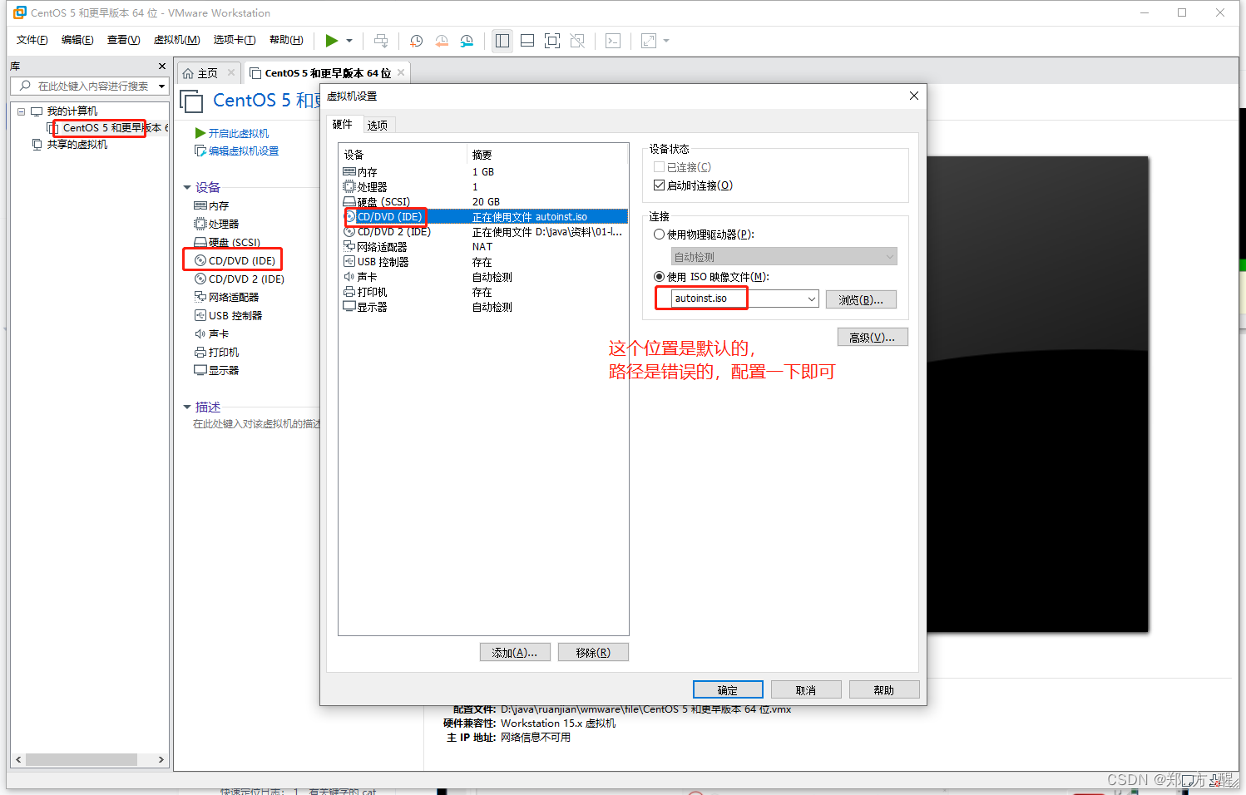Click 网络适配器 icon in summary device list
The width and height of the screenshot is (1246, 795).
pyautogui.click(x=200, y=297)
